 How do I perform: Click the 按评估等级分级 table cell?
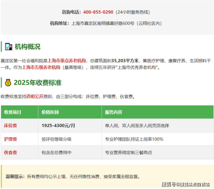point(56,139)
